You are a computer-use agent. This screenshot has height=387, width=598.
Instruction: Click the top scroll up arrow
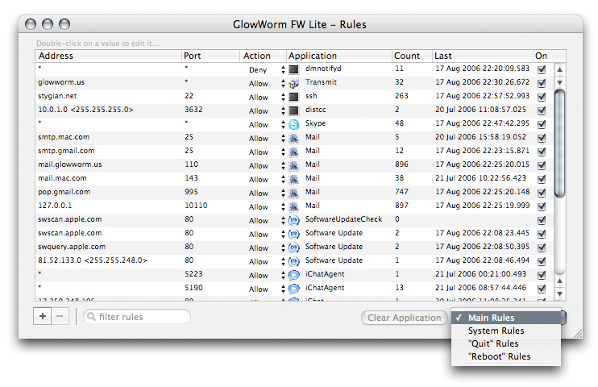tap(559, 69)
